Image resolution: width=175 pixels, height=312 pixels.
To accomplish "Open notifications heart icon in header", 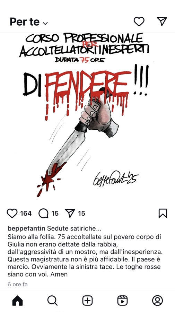I will click(139, 21).
